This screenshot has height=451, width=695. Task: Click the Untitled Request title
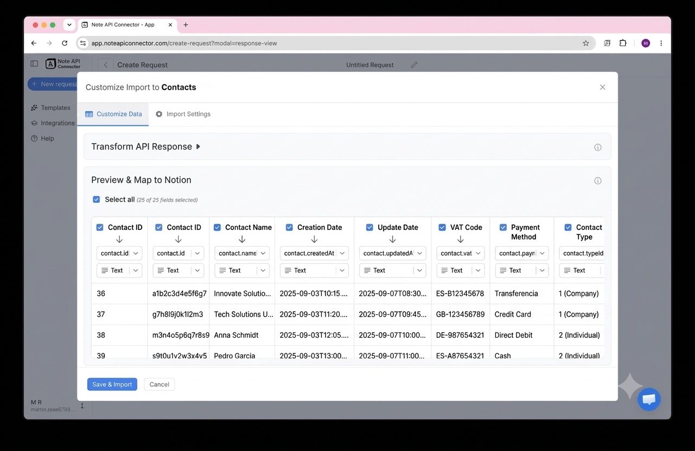tap(370, 65)
